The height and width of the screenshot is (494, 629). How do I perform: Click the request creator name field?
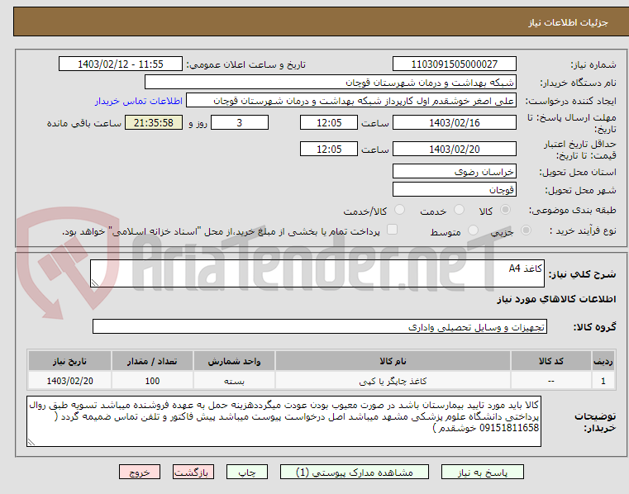click(x=351, y=101)
